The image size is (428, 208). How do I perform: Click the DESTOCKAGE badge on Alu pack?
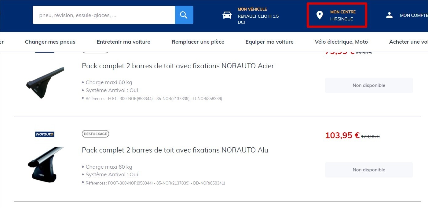coord(95,134)
